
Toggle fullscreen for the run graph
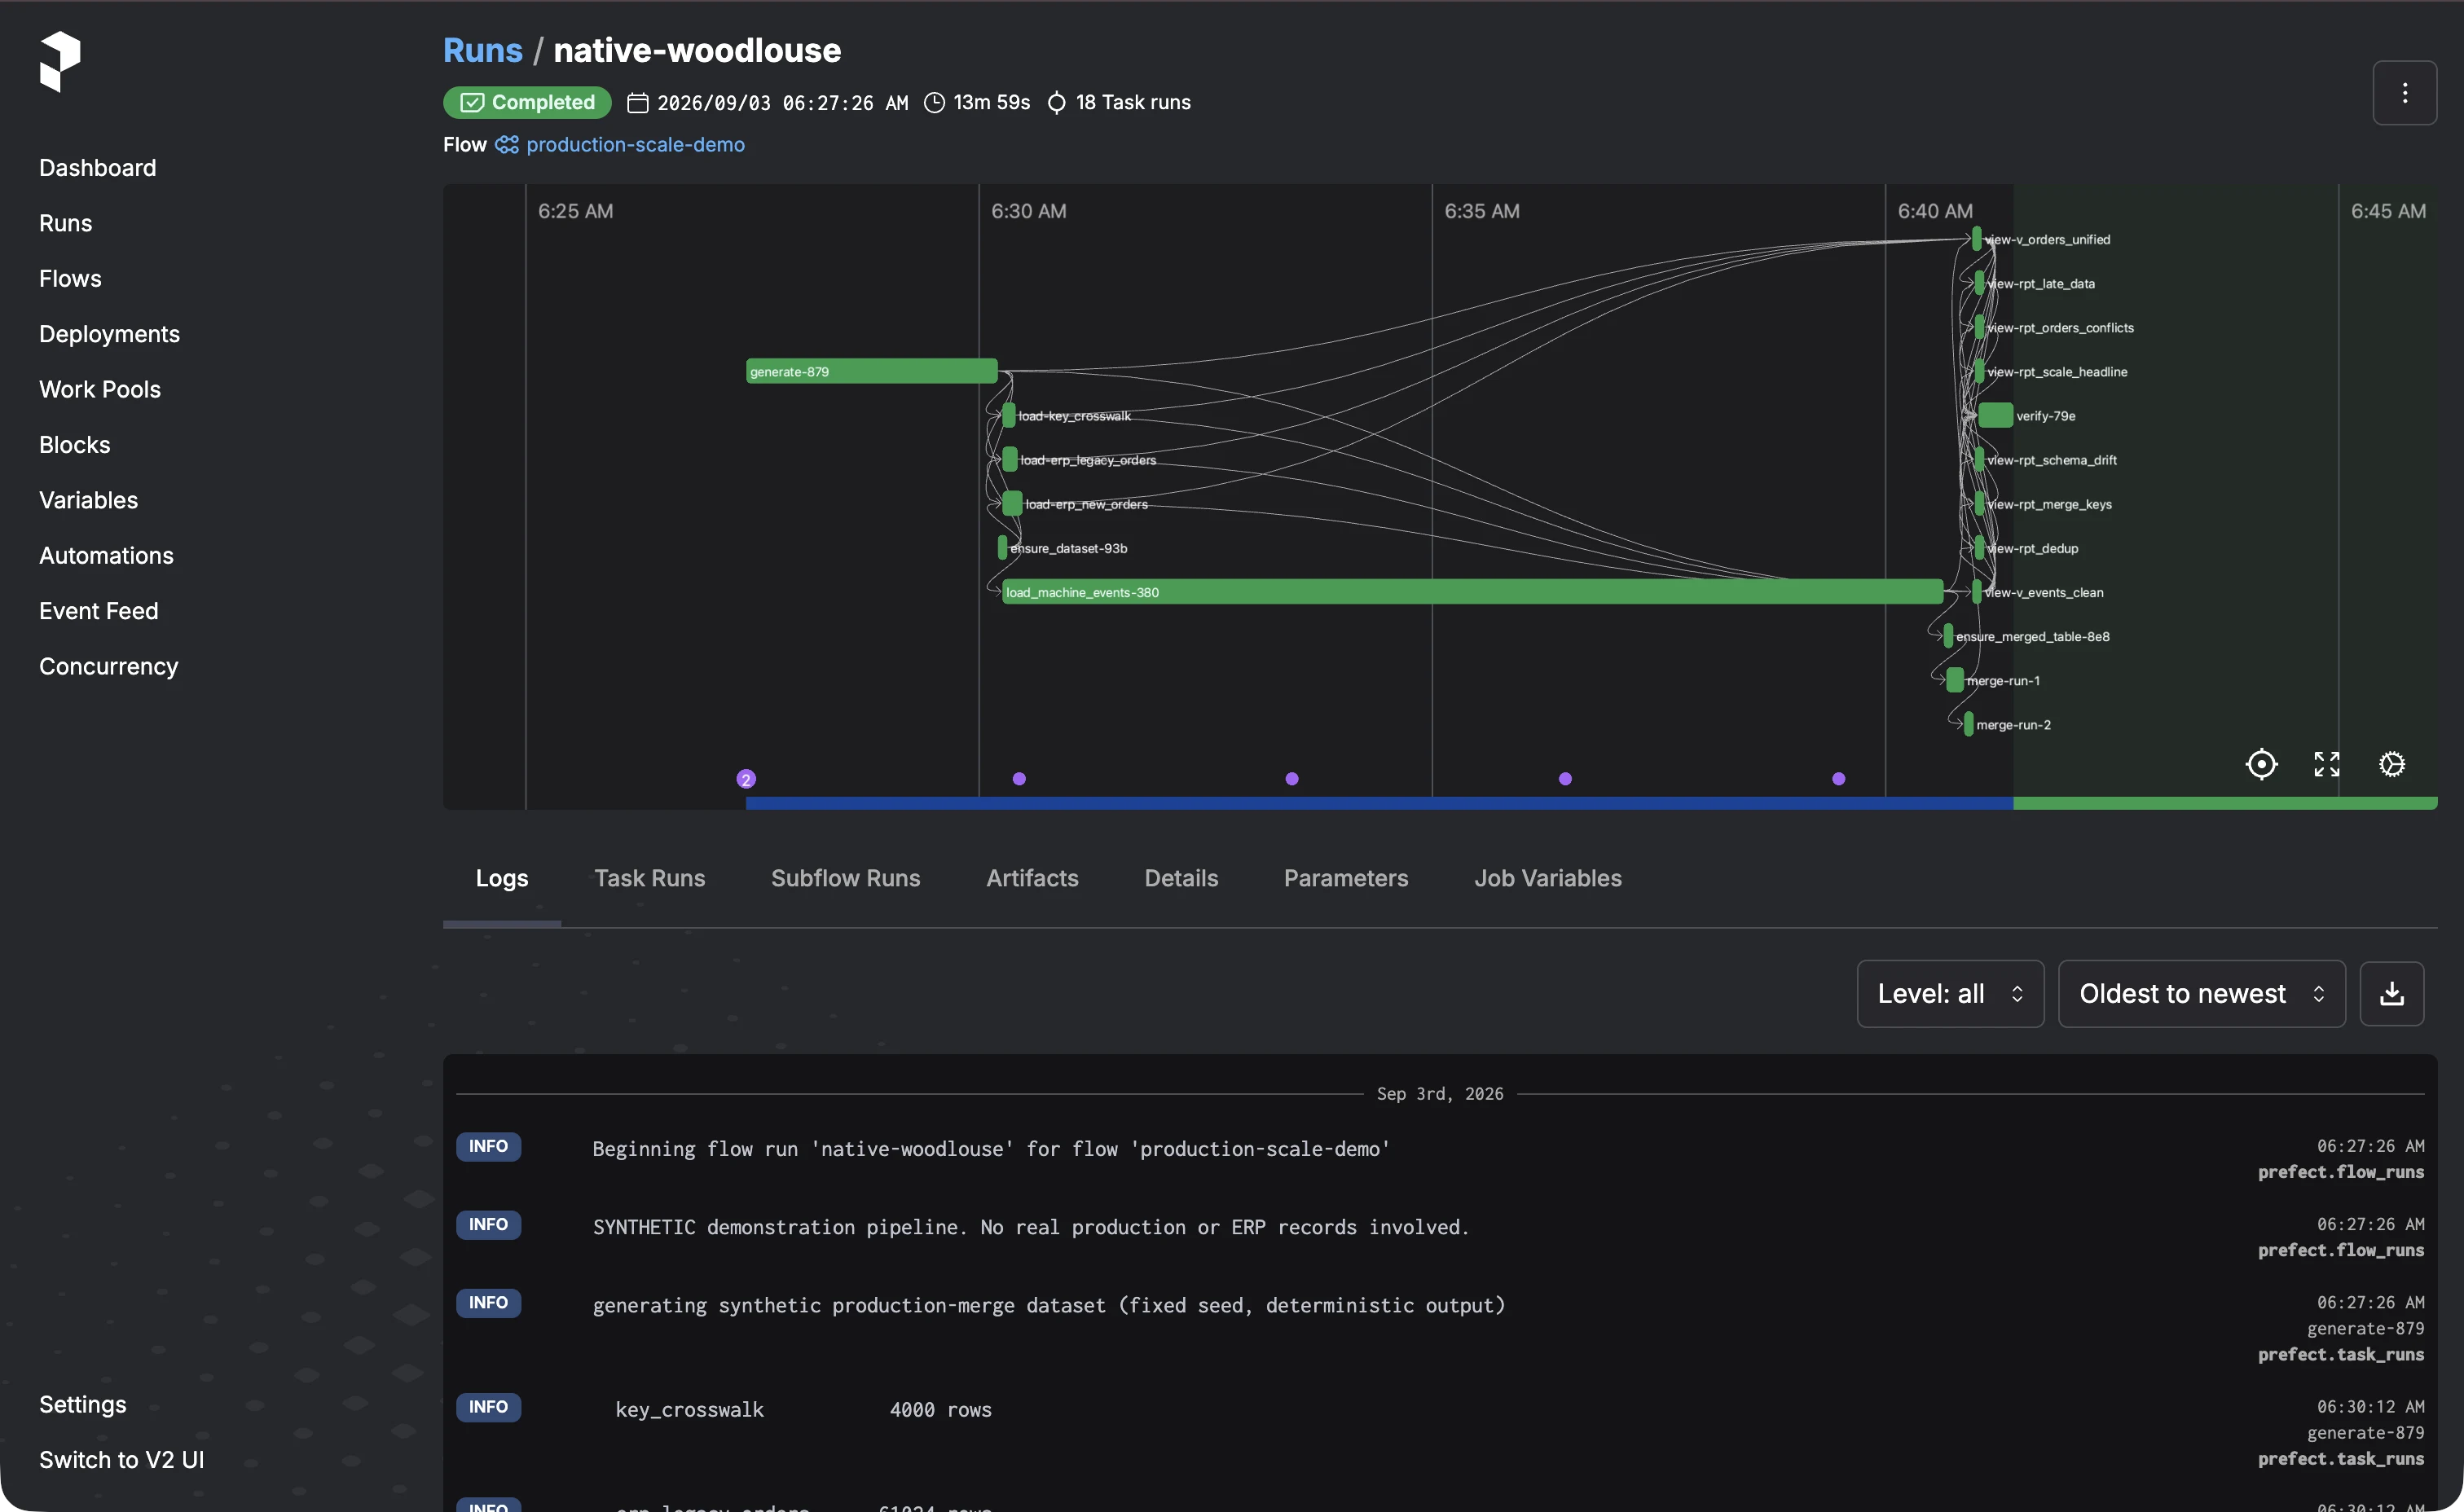pos(2326,764)
